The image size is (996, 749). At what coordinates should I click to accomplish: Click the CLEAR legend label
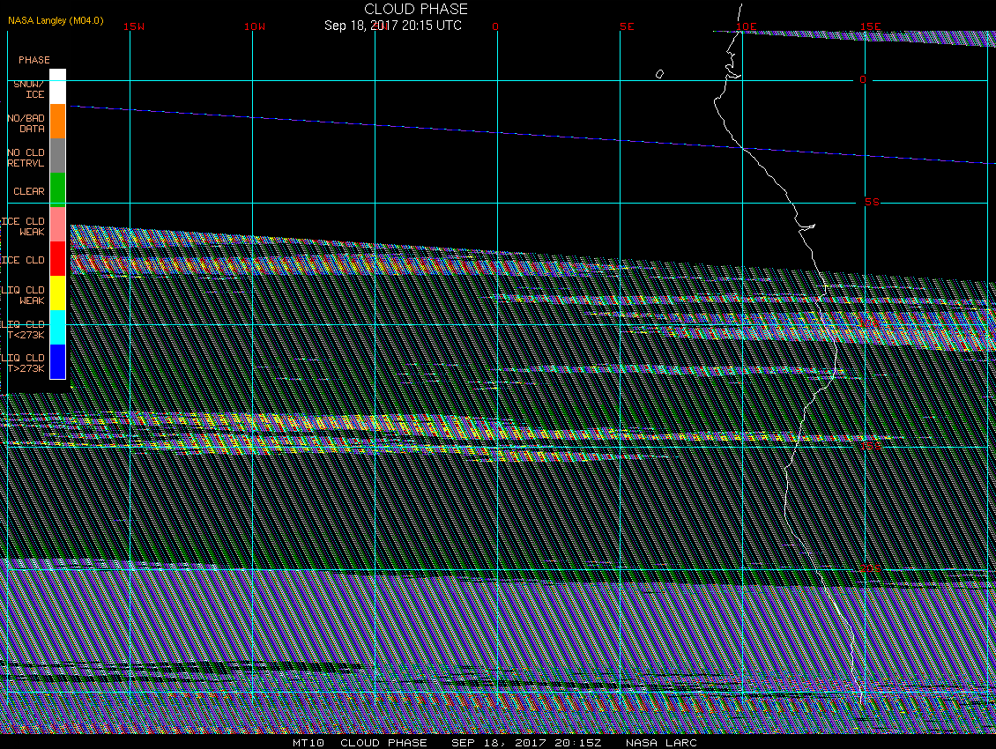point(29,191)
